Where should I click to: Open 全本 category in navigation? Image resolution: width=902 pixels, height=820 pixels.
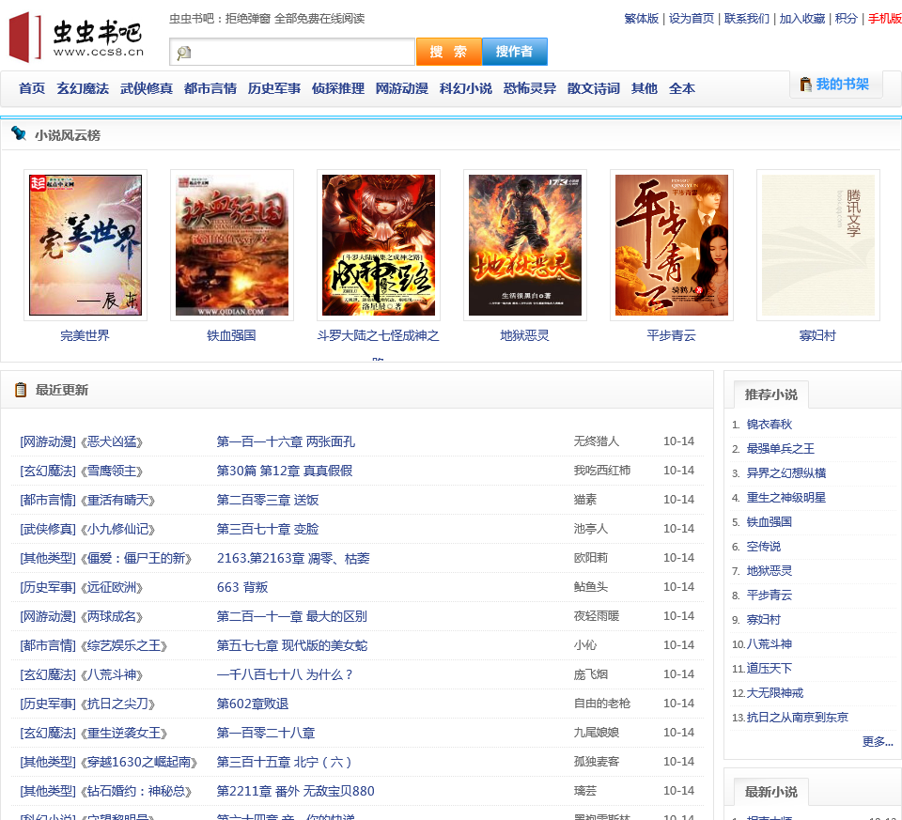click(x=682, y=88)
